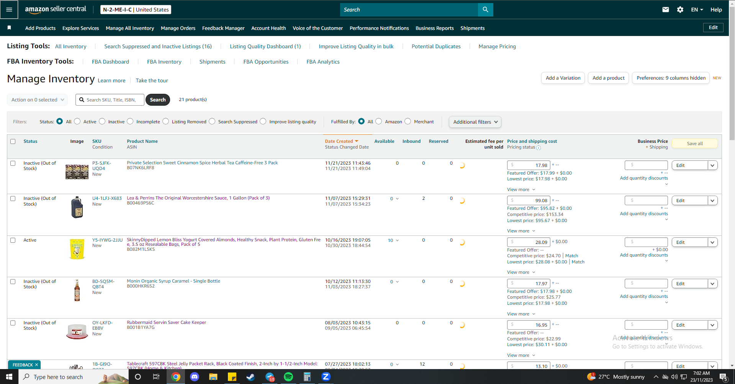Viewport: 735px width, 384px height.
Task: Open Steam from the taskbar
Action: tap(251, 377)
